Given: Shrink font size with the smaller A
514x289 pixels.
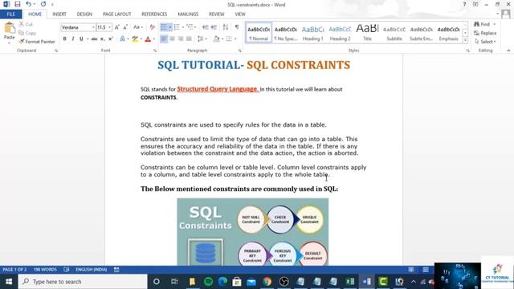Looking at the screenshot, I should point(125,27).
